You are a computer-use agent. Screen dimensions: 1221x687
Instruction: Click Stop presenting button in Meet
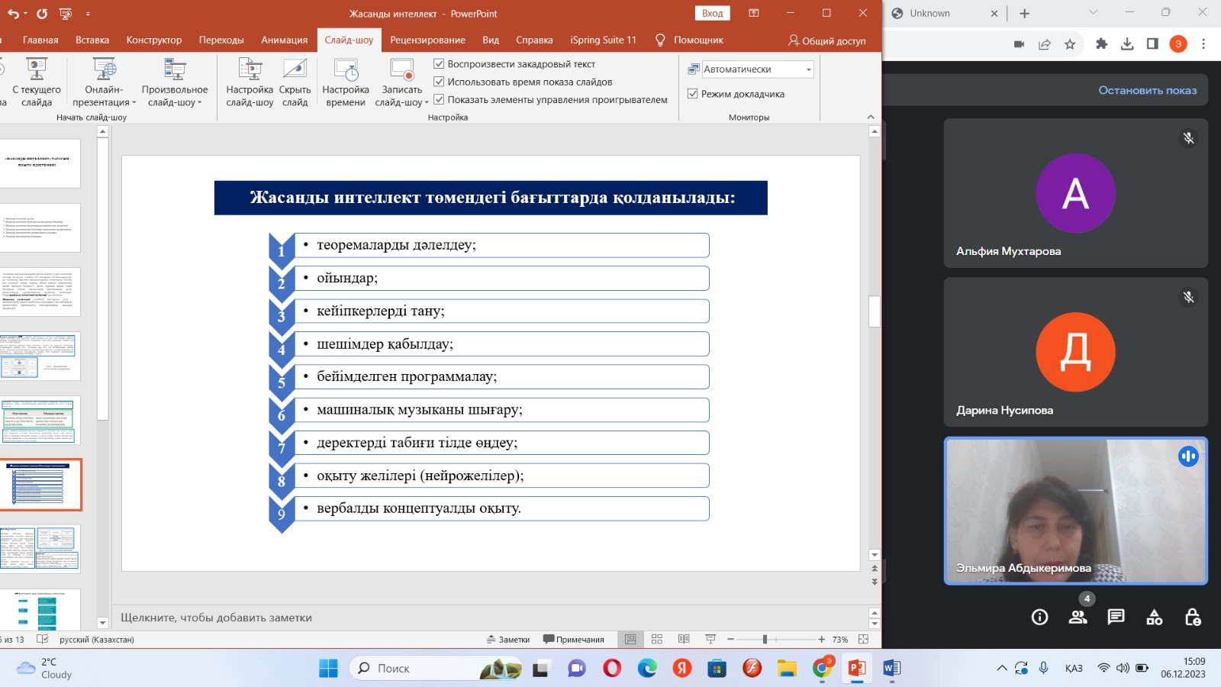coord(1147,90)
